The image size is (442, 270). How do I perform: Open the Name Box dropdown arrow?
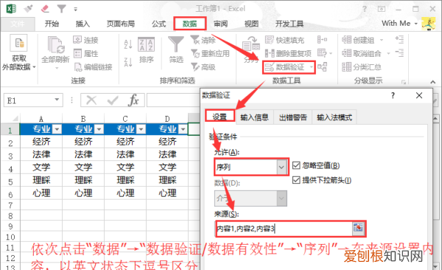pyautogui.click(x=57, y=100)
